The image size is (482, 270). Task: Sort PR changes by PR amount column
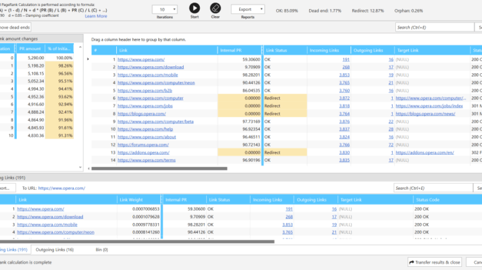tap(31, 49)
